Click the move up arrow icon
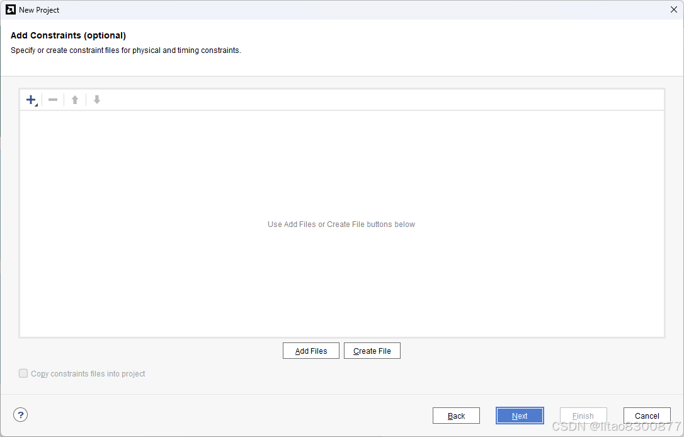The image size is (684, 437). (x=75, y=100)
